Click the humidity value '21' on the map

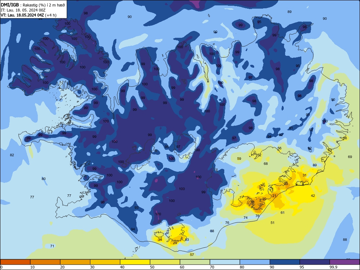(x=274, y=195)
